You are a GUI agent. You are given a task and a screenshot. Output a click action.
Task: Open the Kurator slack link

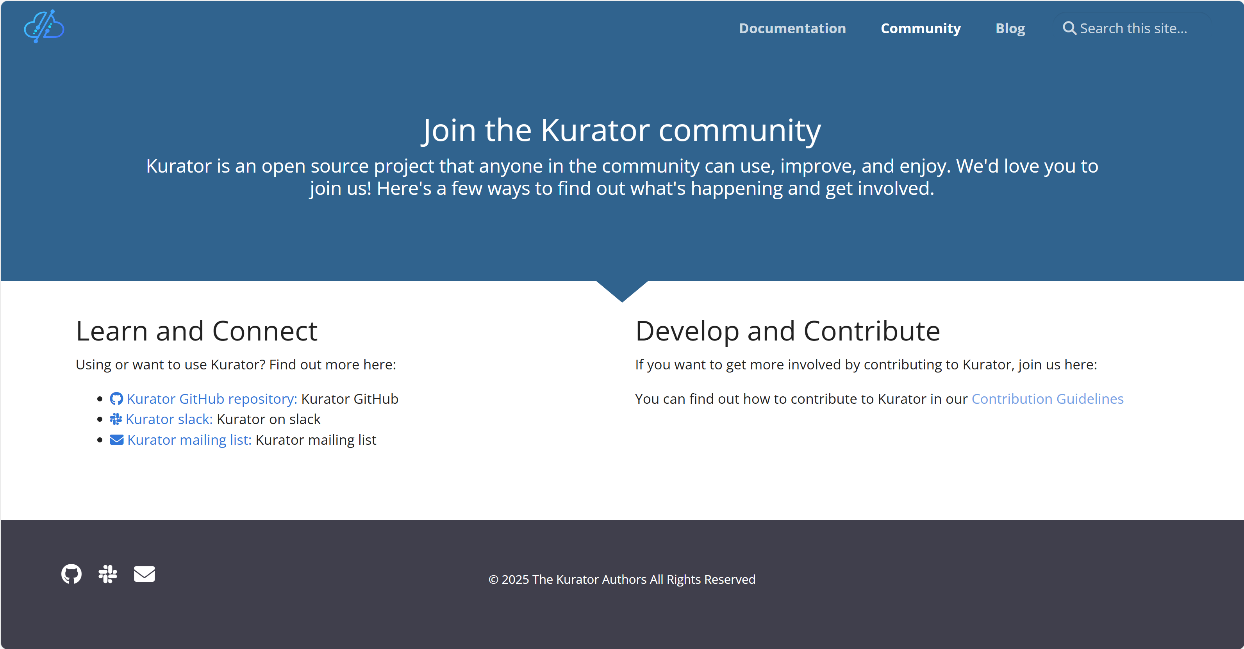point(169,419)
